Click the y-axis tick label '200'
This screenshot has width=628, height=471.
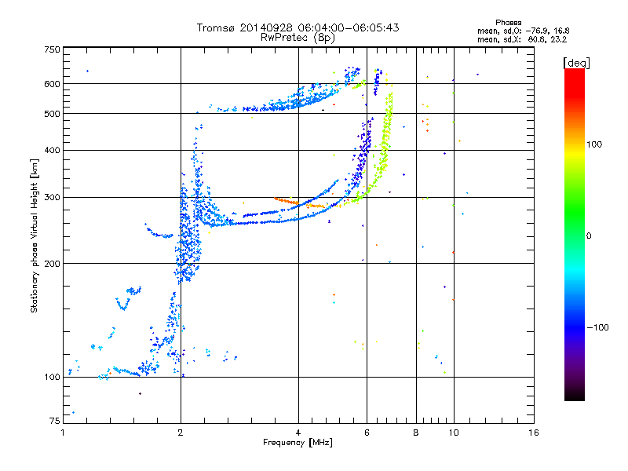[52, 264]
